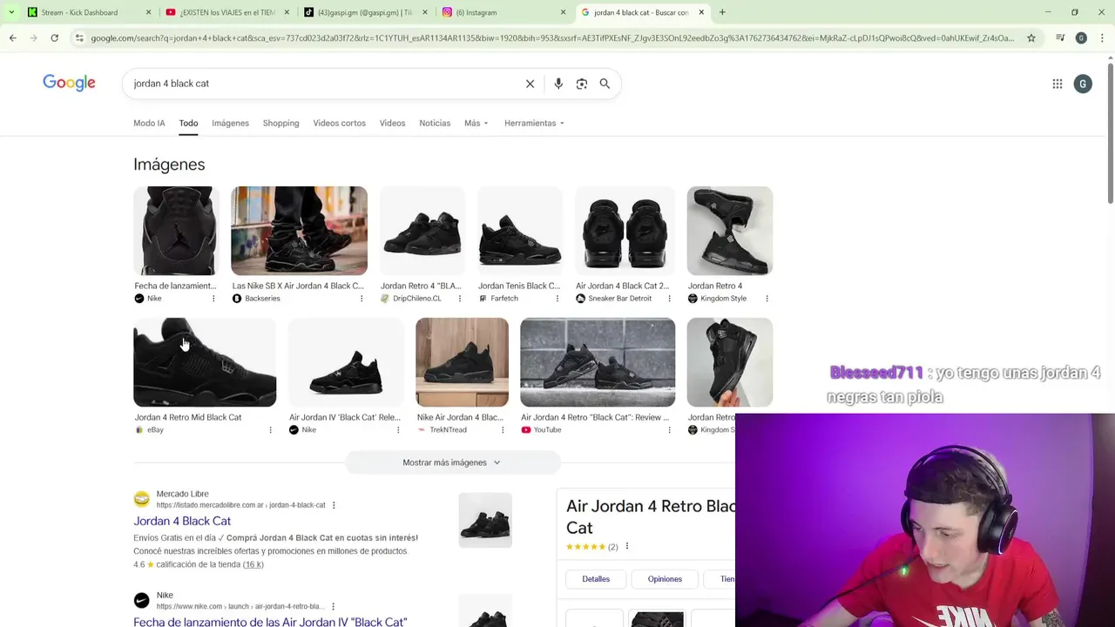This screenshot has width=1115, height=627.
Task: Click the search input field
Action: click(x=322, y=84)
